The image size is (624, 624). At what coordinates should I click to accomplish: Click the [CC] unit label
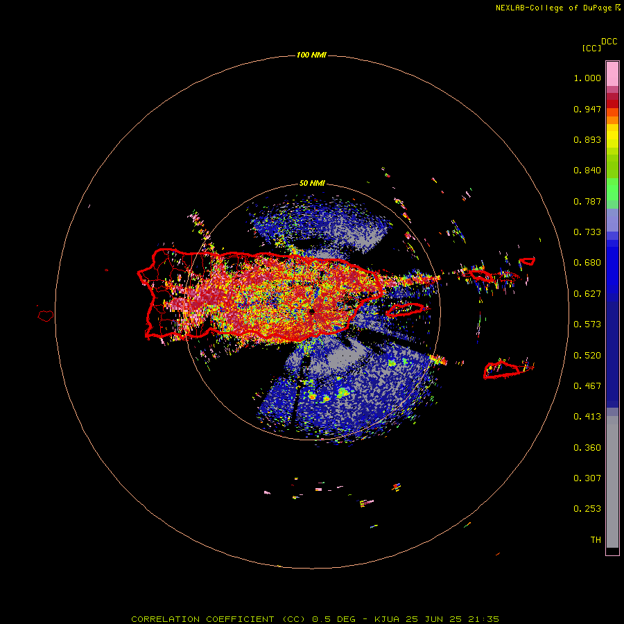[591, 48]
